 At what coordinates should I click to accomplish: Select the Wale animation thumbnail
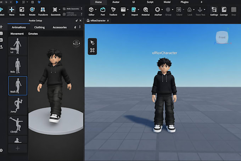(18, 66)
